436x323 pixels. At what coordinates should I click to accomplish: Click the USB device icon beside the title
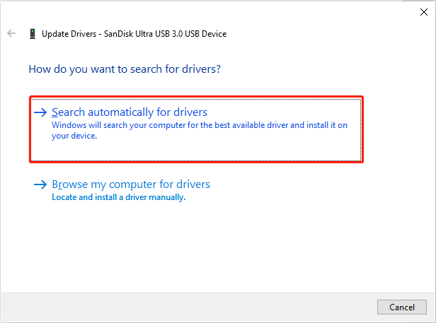coord(33,33)
